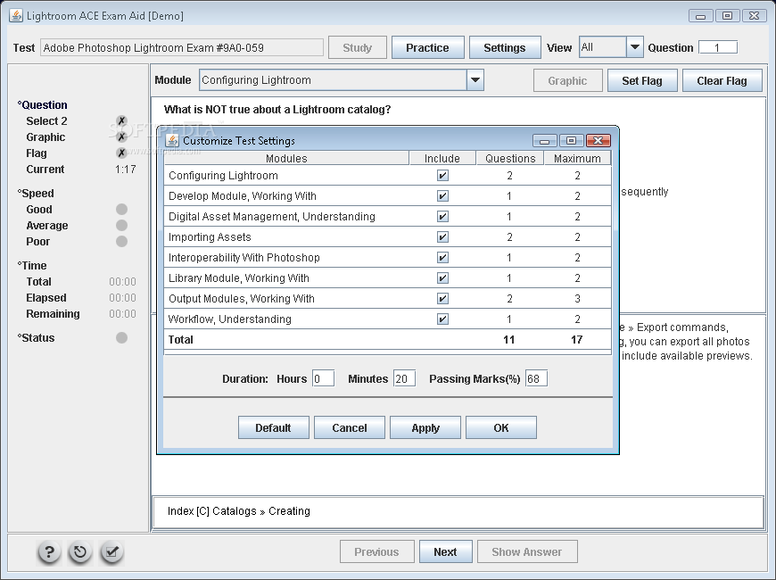Click the Include column header
Image resolution: width=776 pixels, height=580 pixels.
[x=442, y=159]
